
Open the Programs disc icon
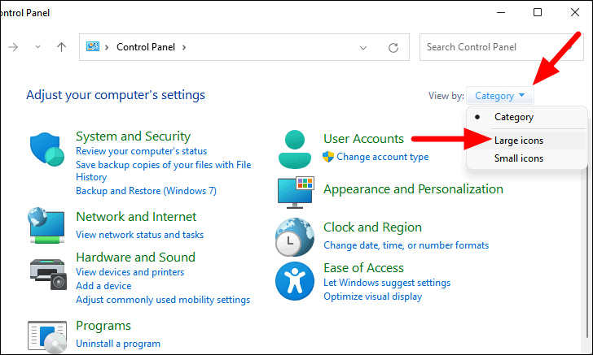pyautogui.click(x=47, y=337)
